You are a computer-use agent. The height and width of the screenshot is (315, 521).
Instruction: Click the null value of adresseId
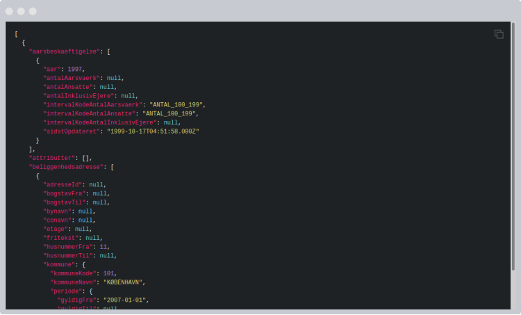pyautogui.click(x=97, y=184)
